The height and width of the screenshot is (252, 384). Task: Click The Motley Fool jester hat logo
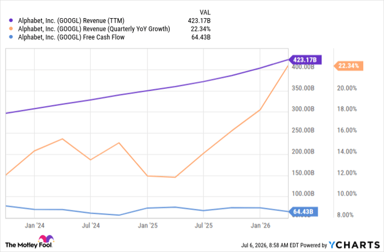[x=46, y=239]
